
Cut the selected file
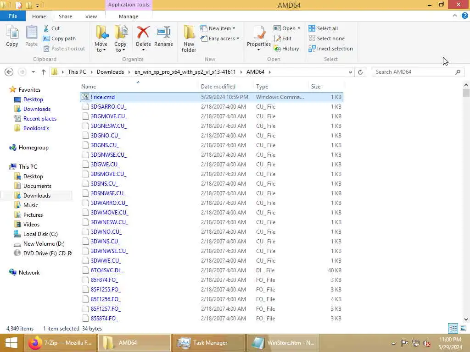(51, 28)
